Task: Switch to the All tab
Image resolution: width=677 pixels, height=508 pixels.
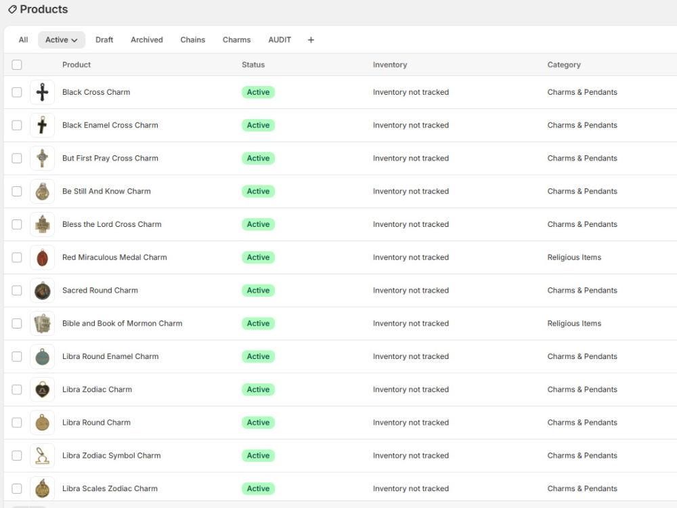Action: [23, 40]
